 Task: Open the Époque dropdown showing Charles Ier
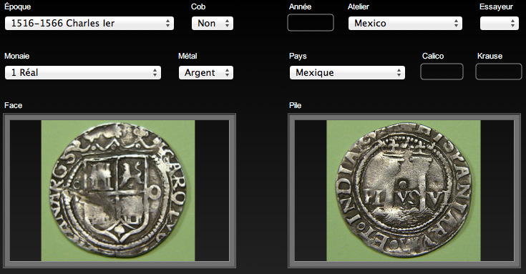89,23
